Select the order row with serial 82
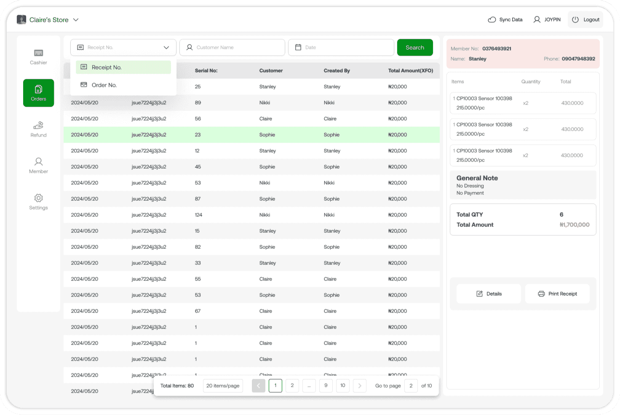This screenshot has height=415, width=620. pos(251,247)
